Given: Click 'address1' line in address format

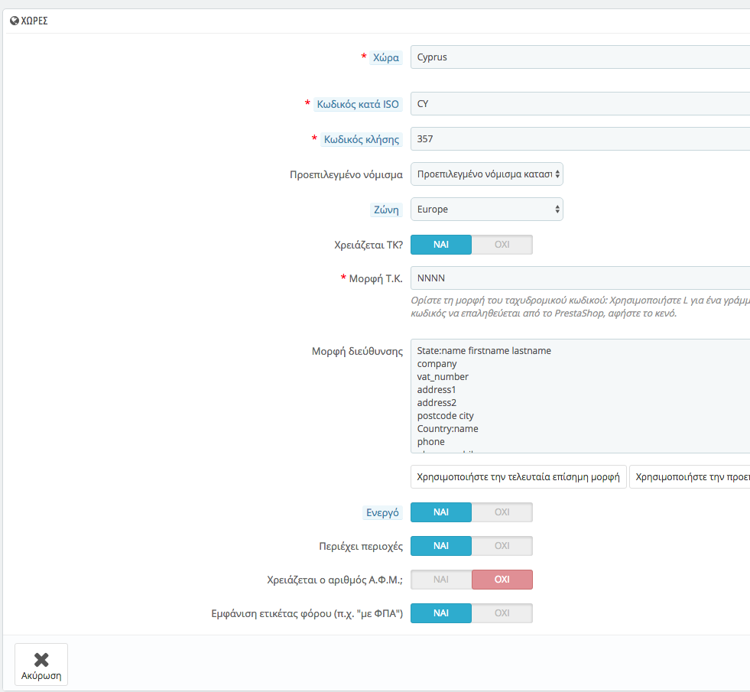Looking at the screenshot, I should click(x=437, y=390).
